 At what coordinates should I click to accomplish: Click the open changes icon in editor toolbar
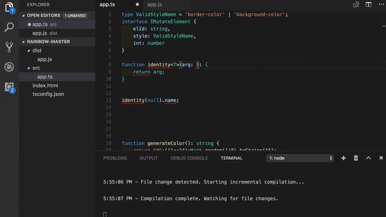[356, 4]
